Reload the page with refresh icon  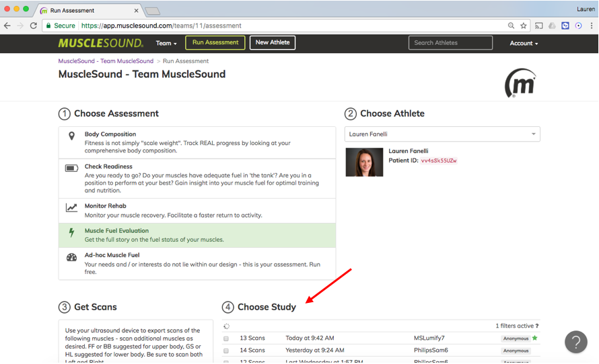[x=34, y=26]
